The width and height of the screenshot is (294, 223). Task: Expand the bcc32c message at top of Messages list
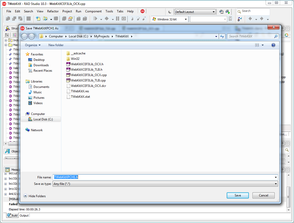pos(5,174)
